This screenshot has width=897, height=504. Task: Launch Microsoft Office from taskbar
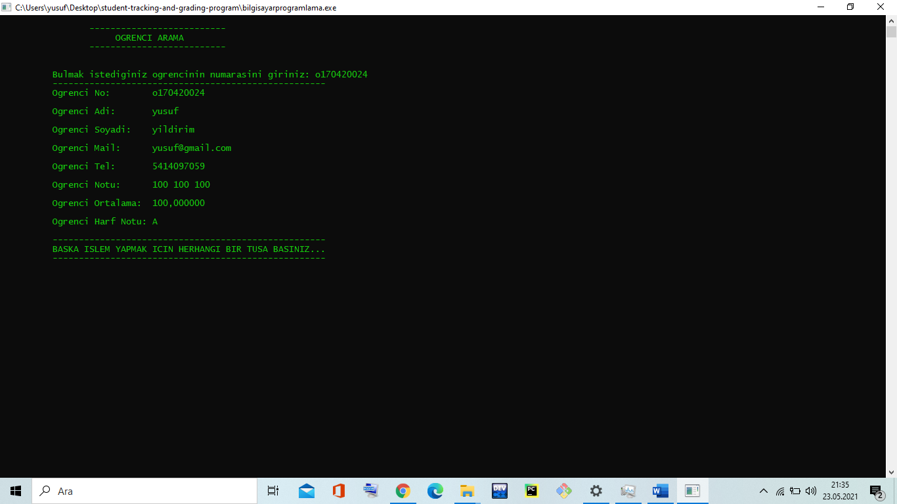[x=339, y=491]
